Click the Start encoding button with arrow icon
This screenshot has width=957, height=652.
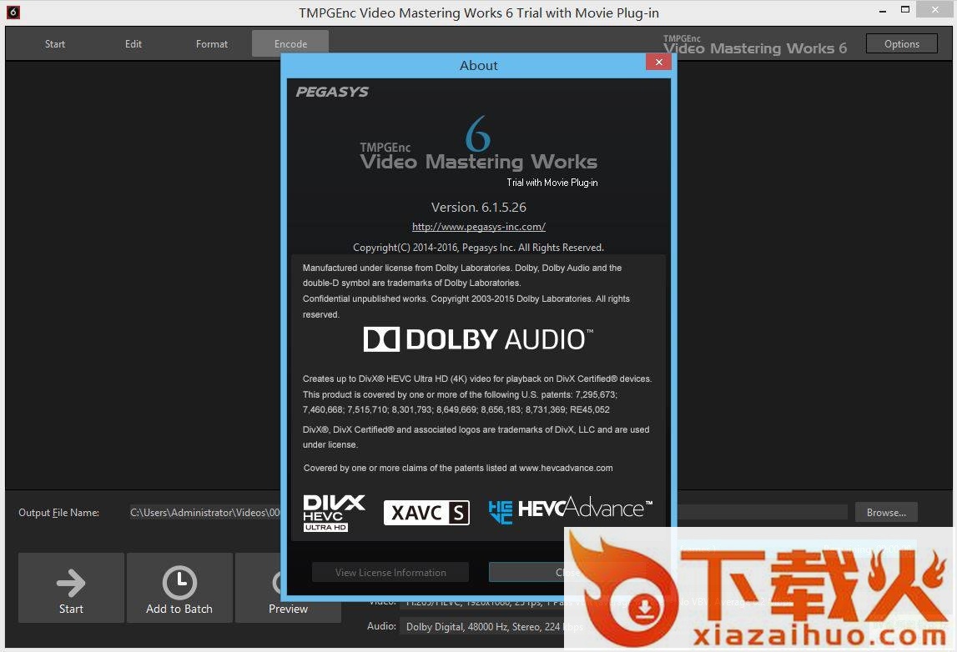[x=71, y=587]
